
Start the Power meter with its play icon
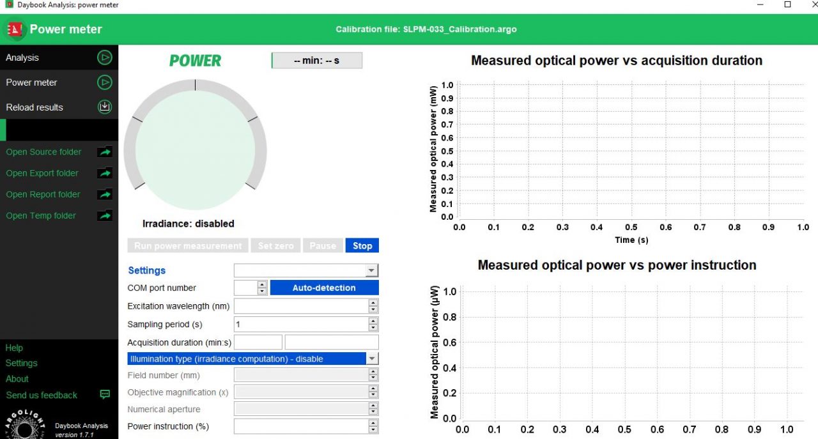pyautogui.click(x=104, y=82)
